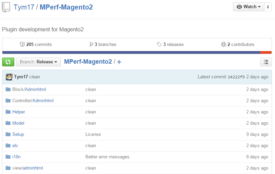The height and width of the screenshot is (174, 275).
Task: View the 205 commits history
Action: coord(36,44)
